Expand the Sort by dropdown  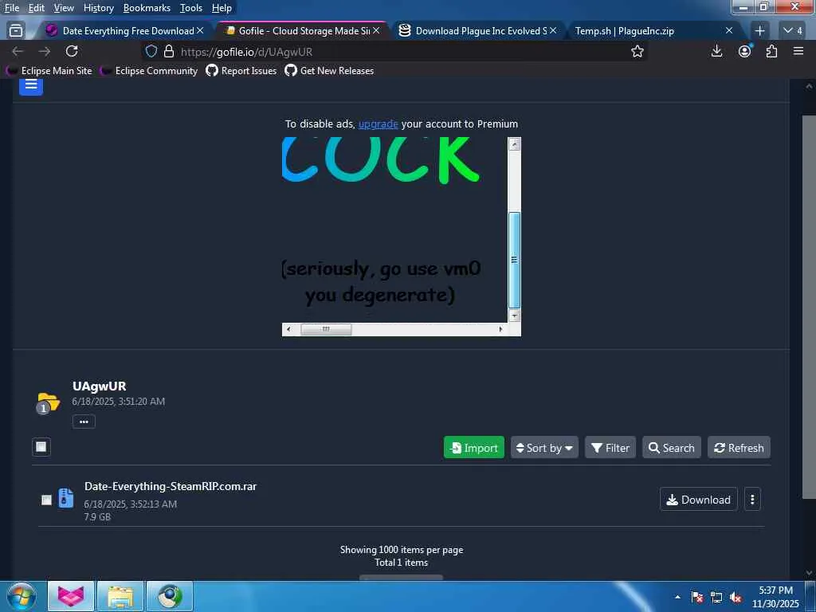[544, 448]
